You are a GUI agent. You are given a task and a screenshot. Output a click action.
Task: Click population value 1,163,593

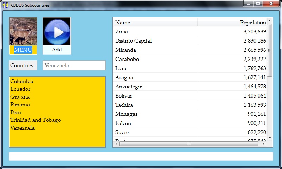point(255,105)
